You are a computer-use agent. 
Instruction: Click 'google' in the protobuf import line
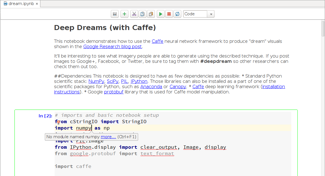point(79,154)
